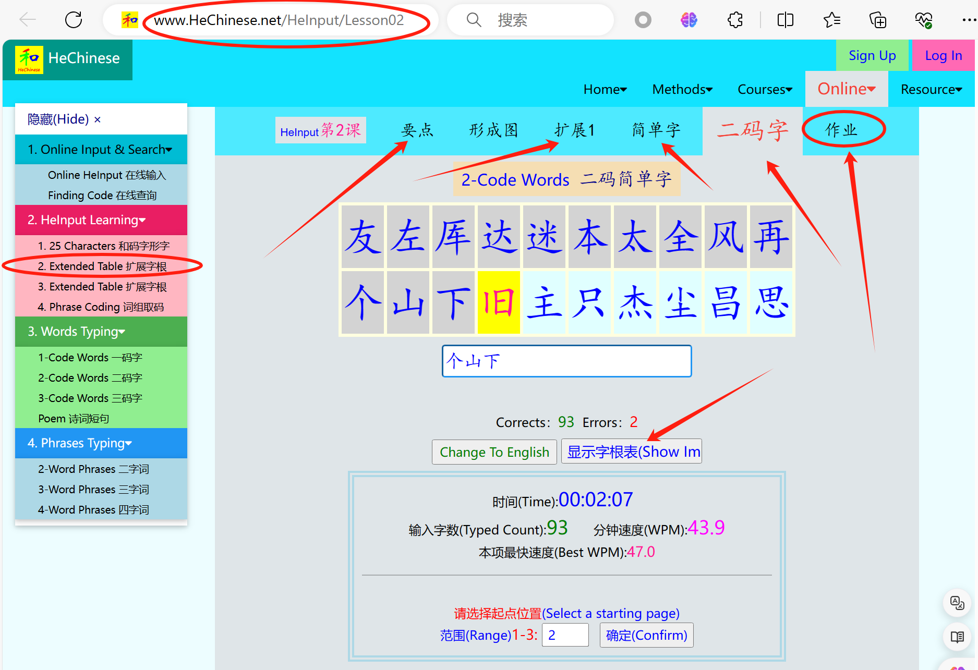The height and width of the screenshot is (670, 978).
Task: Click the character typing input box
Action: click(566, 361)
